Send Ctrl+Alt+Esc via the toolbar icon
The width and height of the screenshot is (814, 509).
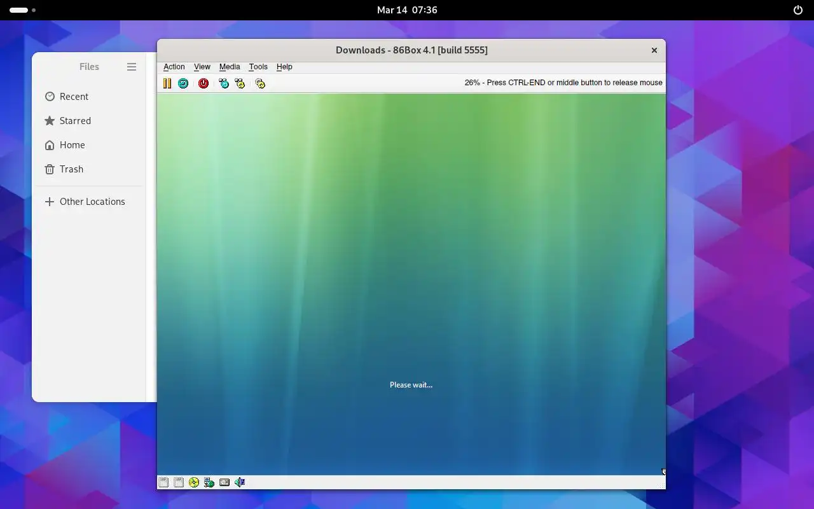(240, 83)
